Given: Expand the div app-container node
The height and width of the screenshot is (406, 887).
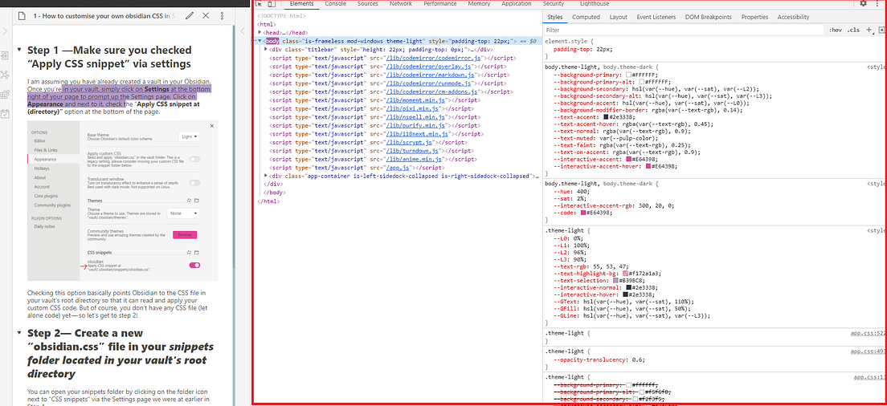Looking at the screenshot, I should point(266,177).
